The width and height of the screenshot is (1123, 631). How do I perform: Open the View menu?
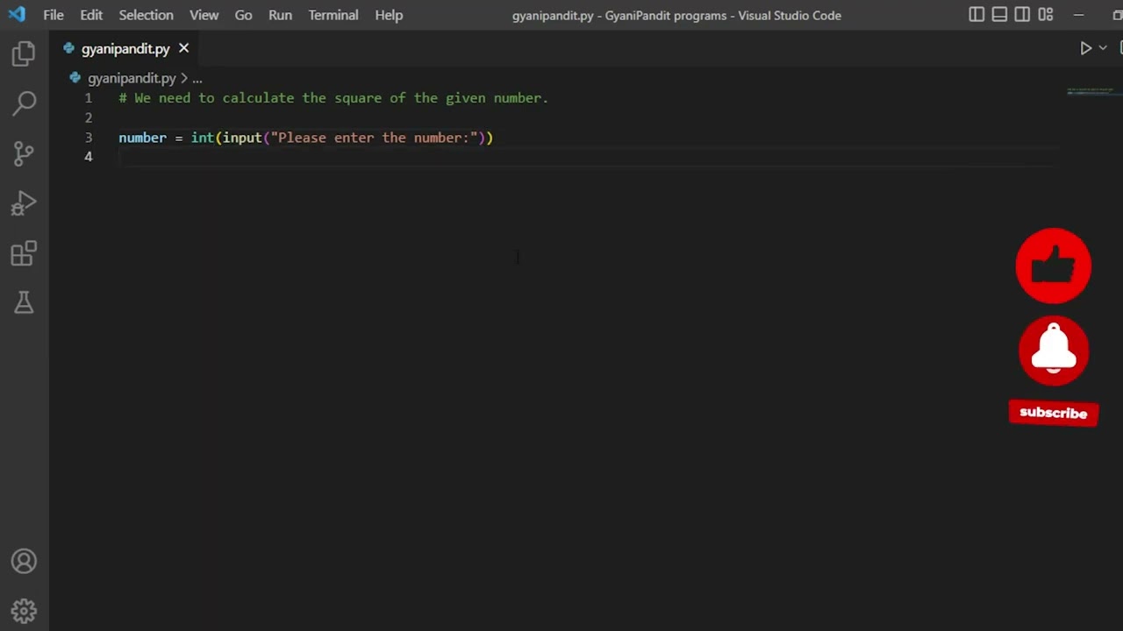point(204,15)
